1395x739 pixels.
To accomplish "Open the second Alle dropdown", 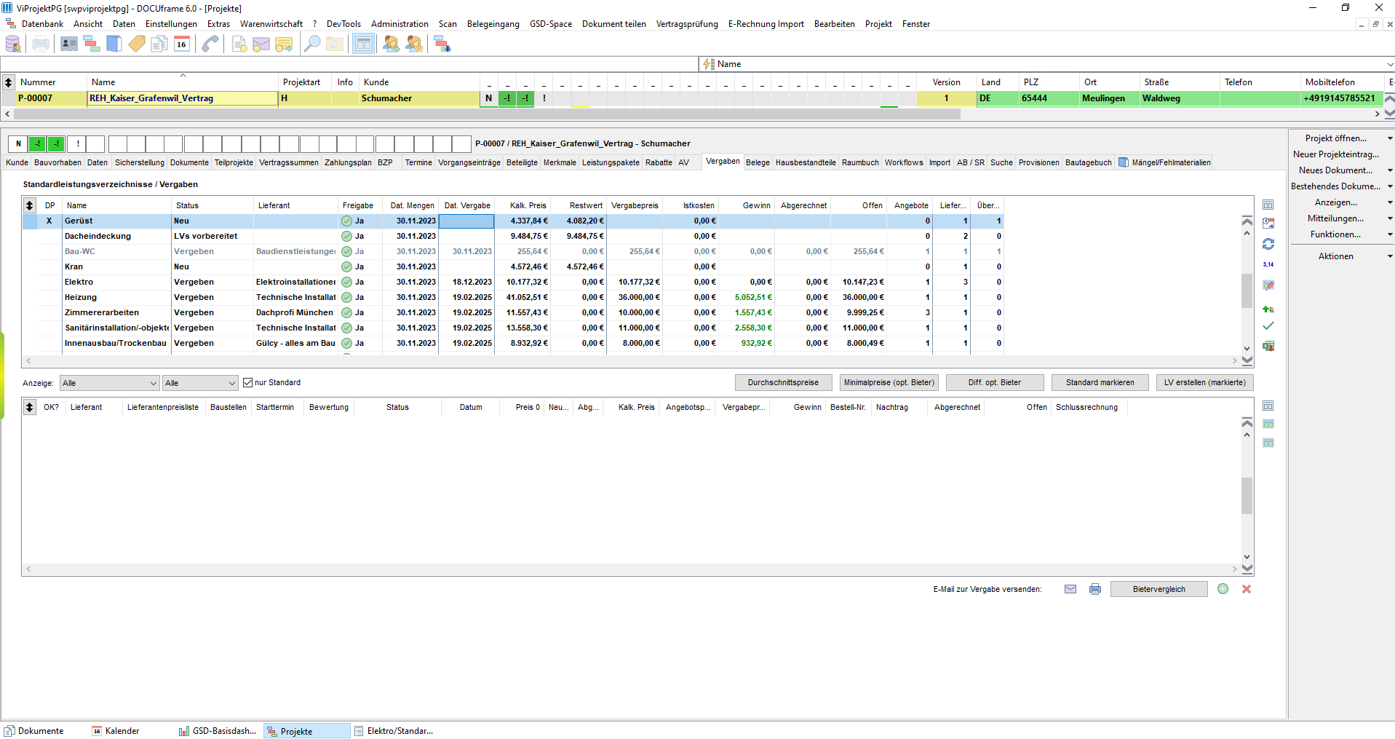I will [200, 383].
